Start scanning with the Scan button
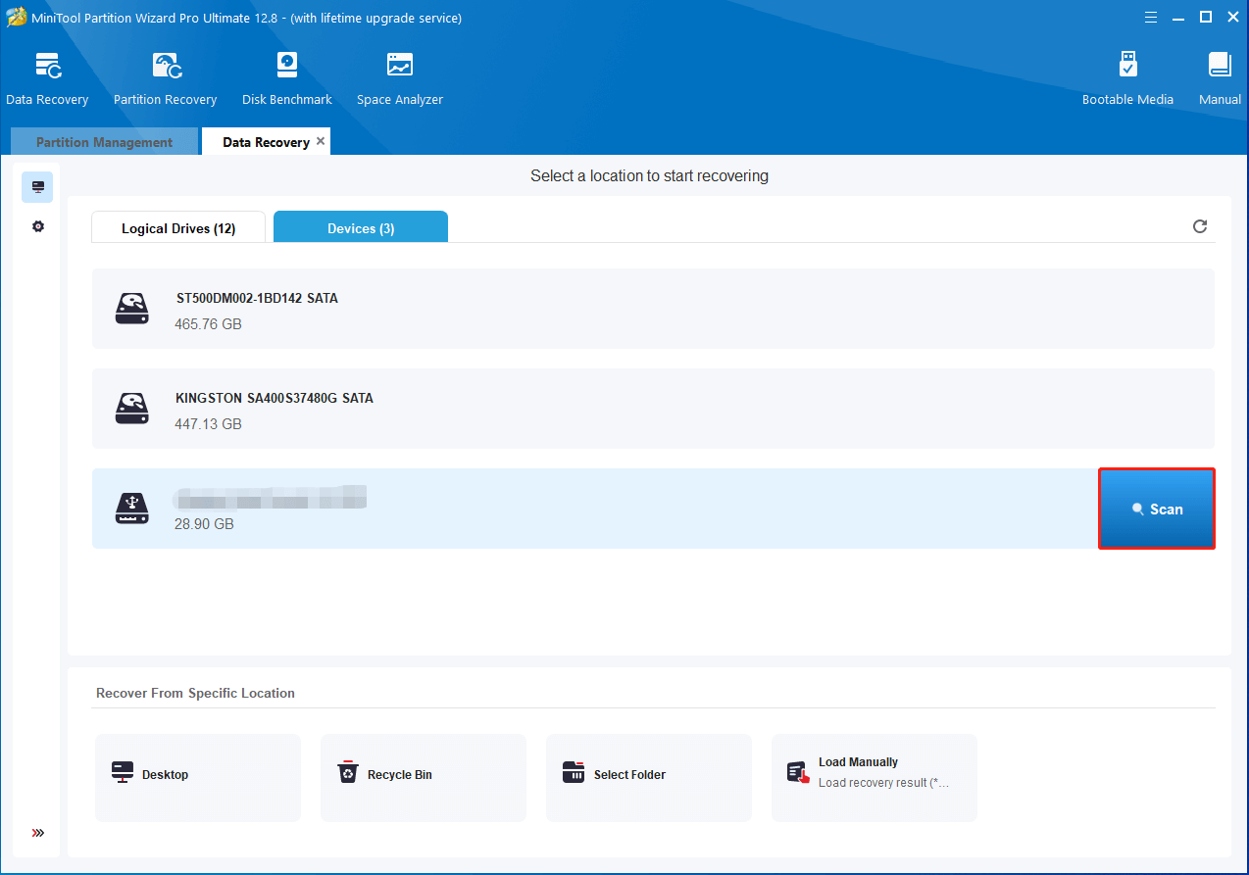1249x875 pixels. (x=1157, y=509)
